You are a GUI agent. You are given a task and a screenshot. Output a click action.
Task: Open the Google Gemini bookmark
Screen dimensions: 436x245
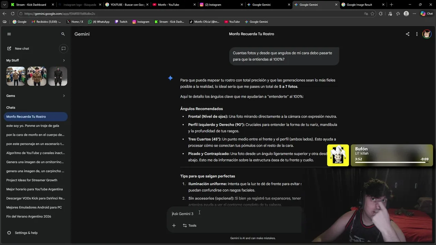click(x=256, y=22)
